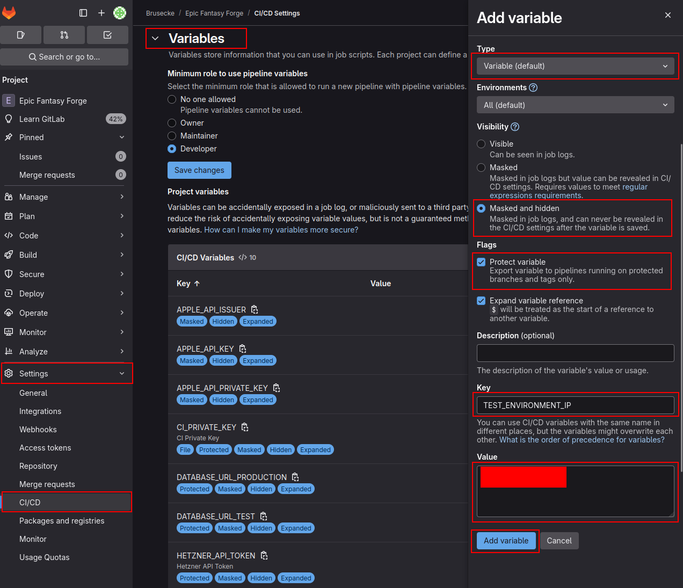Click the Epic Fantasy Forge project avatar
This screenshot has width=683, height=588.
point(9,100)
